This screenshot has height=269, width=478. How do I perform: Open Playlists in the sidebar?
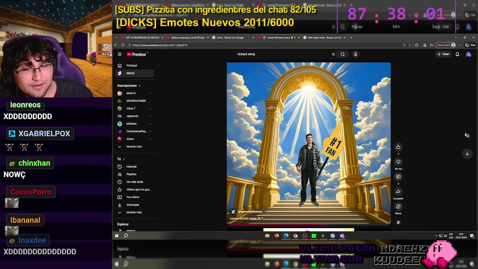pyautogui.click(x=134, y=174)
